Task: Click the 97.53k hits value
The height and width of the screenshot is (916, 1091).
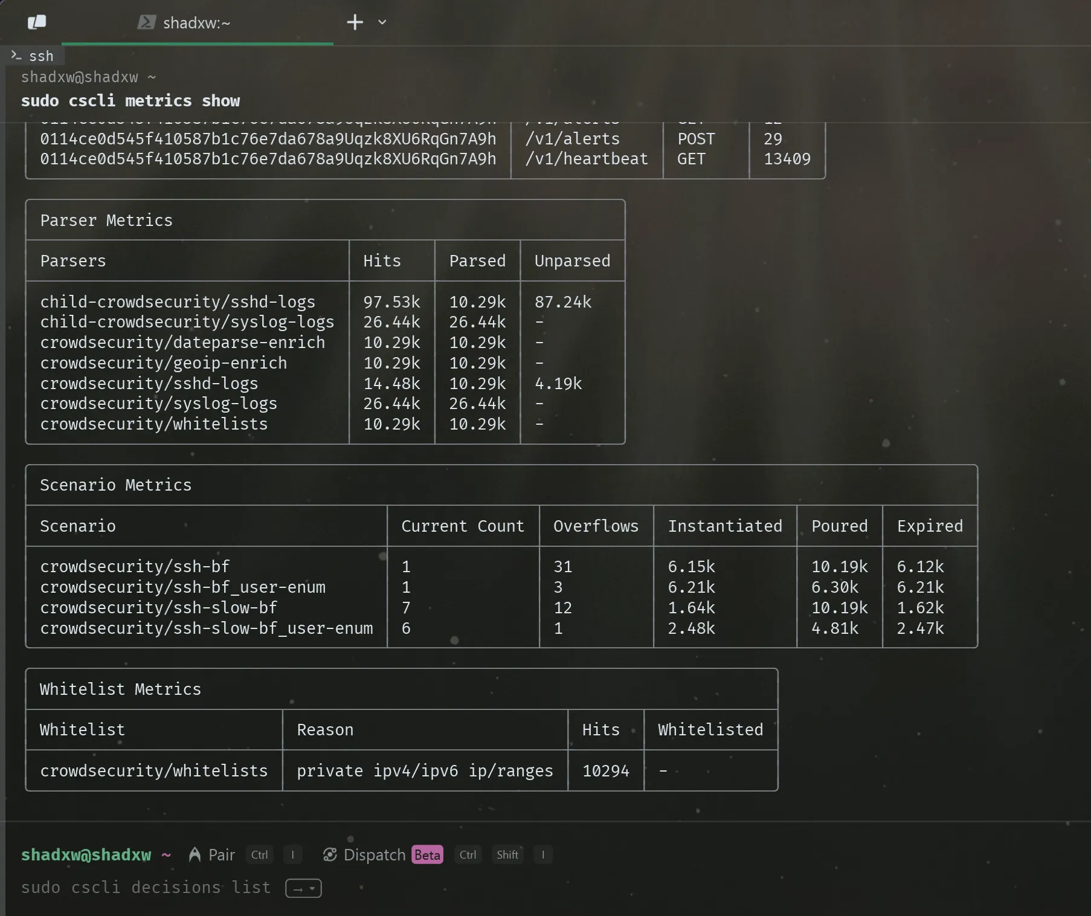Action: click(391, 302)
